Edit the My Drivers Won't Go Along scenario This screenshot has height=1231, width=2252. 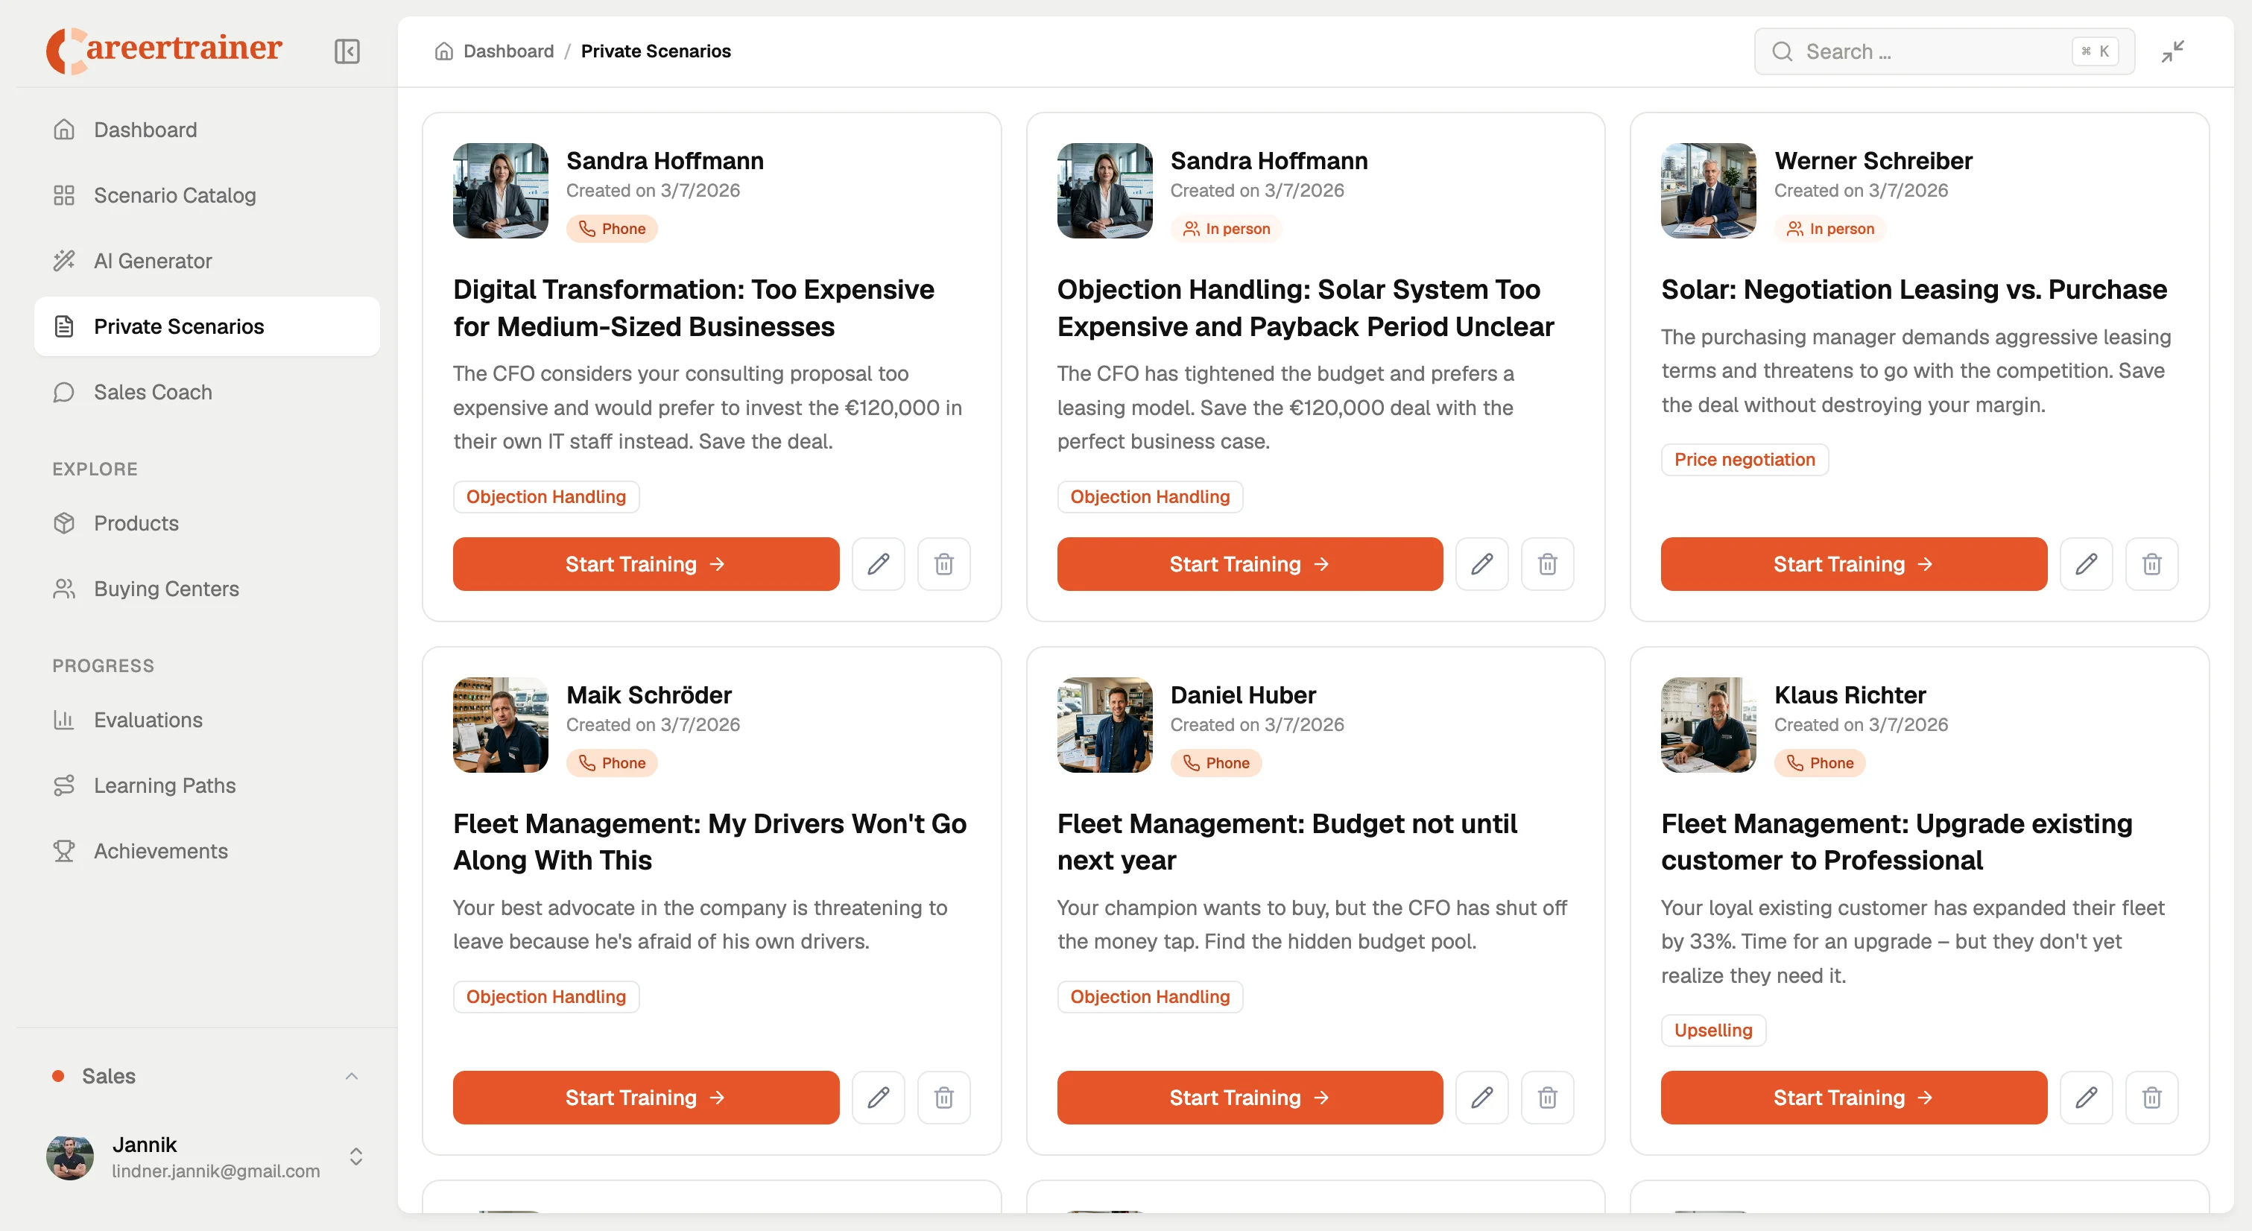[878, 1097]
